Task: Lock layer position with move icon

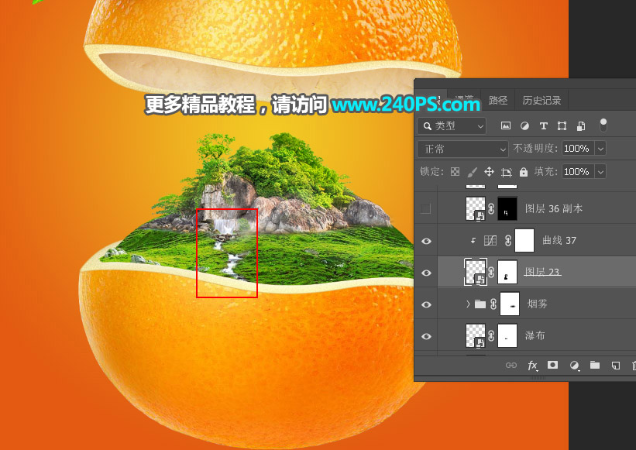Action: (489, 172)
